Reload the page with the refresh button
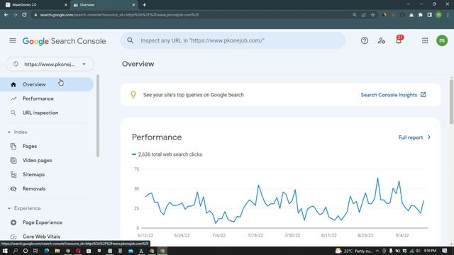 24,15
